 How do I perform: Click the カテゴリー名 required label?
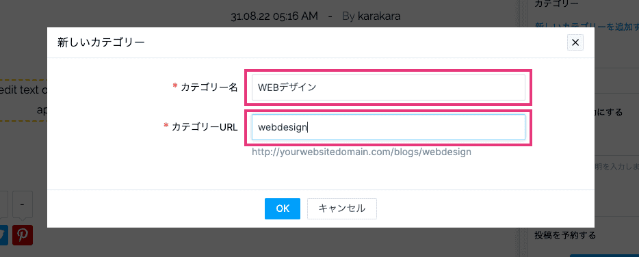[x=205, y=87]
